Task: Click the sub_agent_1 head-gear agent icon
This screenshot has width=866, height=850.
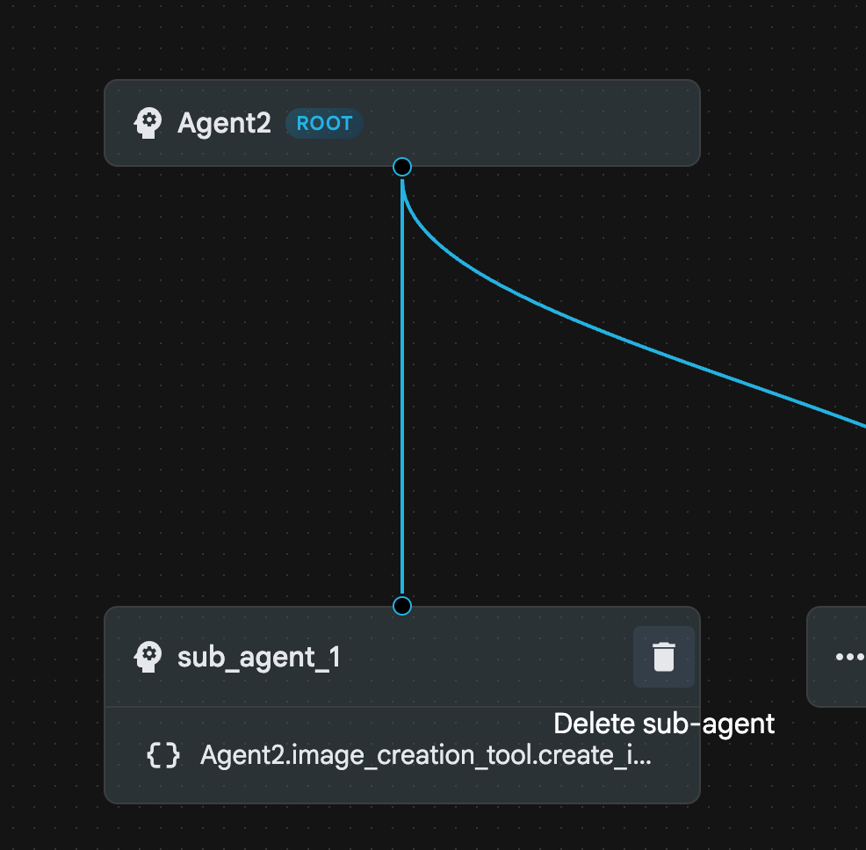Action: (x=148, y=657)
